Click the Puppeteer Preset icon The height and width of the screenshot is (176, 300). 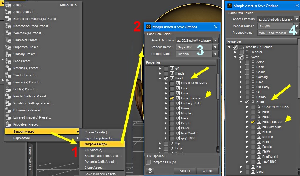click(x=8, y=124)
